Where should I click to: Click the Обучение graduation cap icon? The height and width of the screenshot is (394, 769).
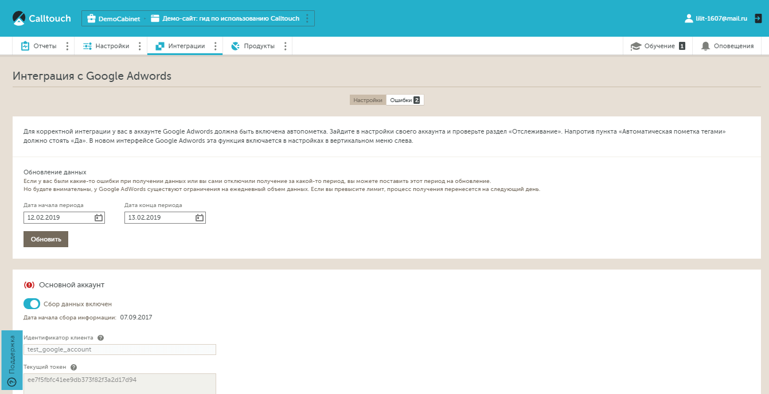point(635,46)
